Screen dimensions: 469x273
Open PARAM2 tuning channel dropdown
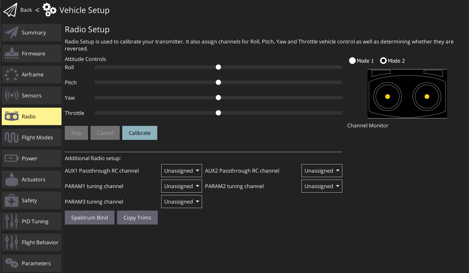[322, 186]
